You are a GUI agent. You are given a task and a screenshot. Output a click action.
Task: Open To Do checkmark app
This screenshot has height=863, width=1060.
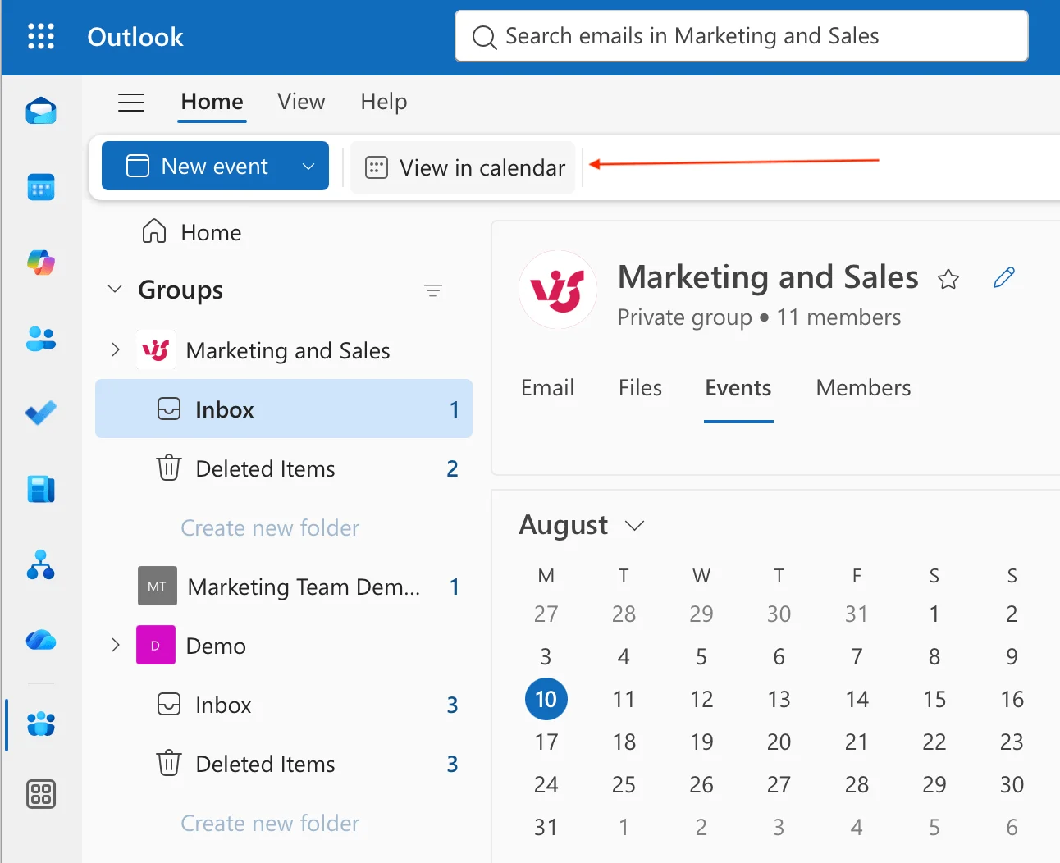[x=41, y=413]
